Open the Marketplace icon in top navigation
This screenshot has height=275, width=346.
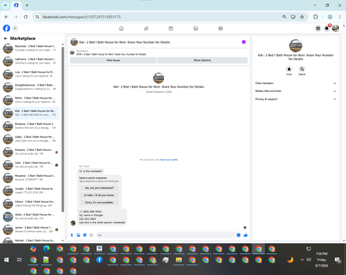[x=196, y=28]
